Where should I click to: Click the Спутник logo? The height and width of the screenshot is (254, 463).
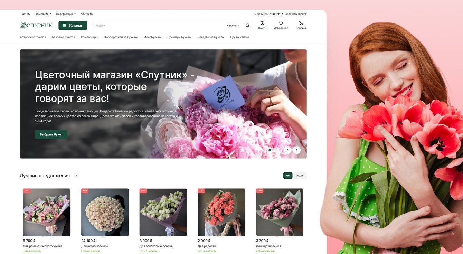tap(36, 25)
